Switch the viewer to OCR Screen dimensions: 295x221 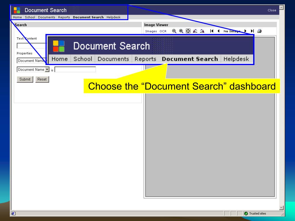tap(163, 31)
